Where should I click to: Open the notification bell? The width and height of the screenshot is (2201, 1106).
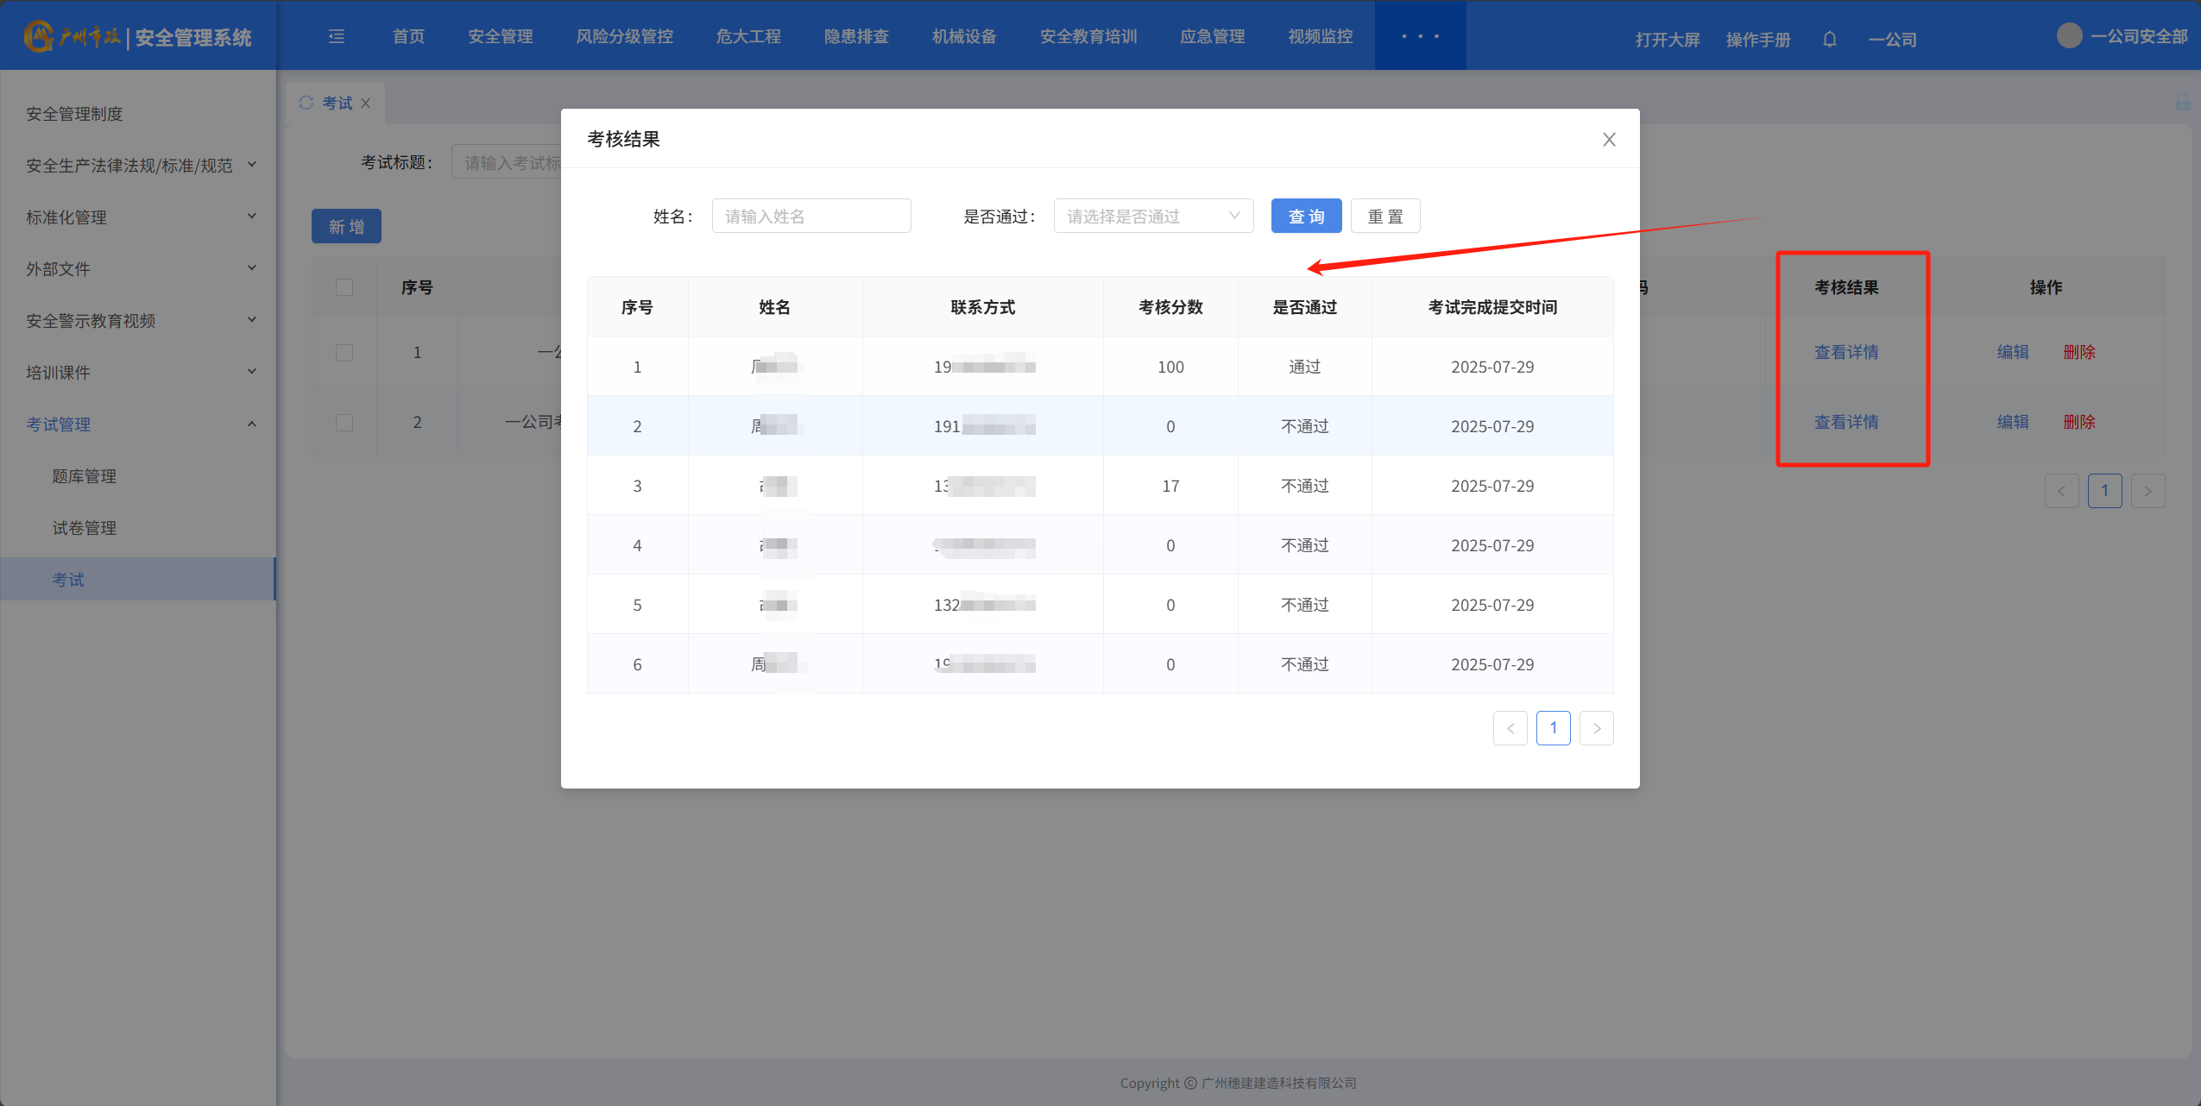[x=1829, y=39]
